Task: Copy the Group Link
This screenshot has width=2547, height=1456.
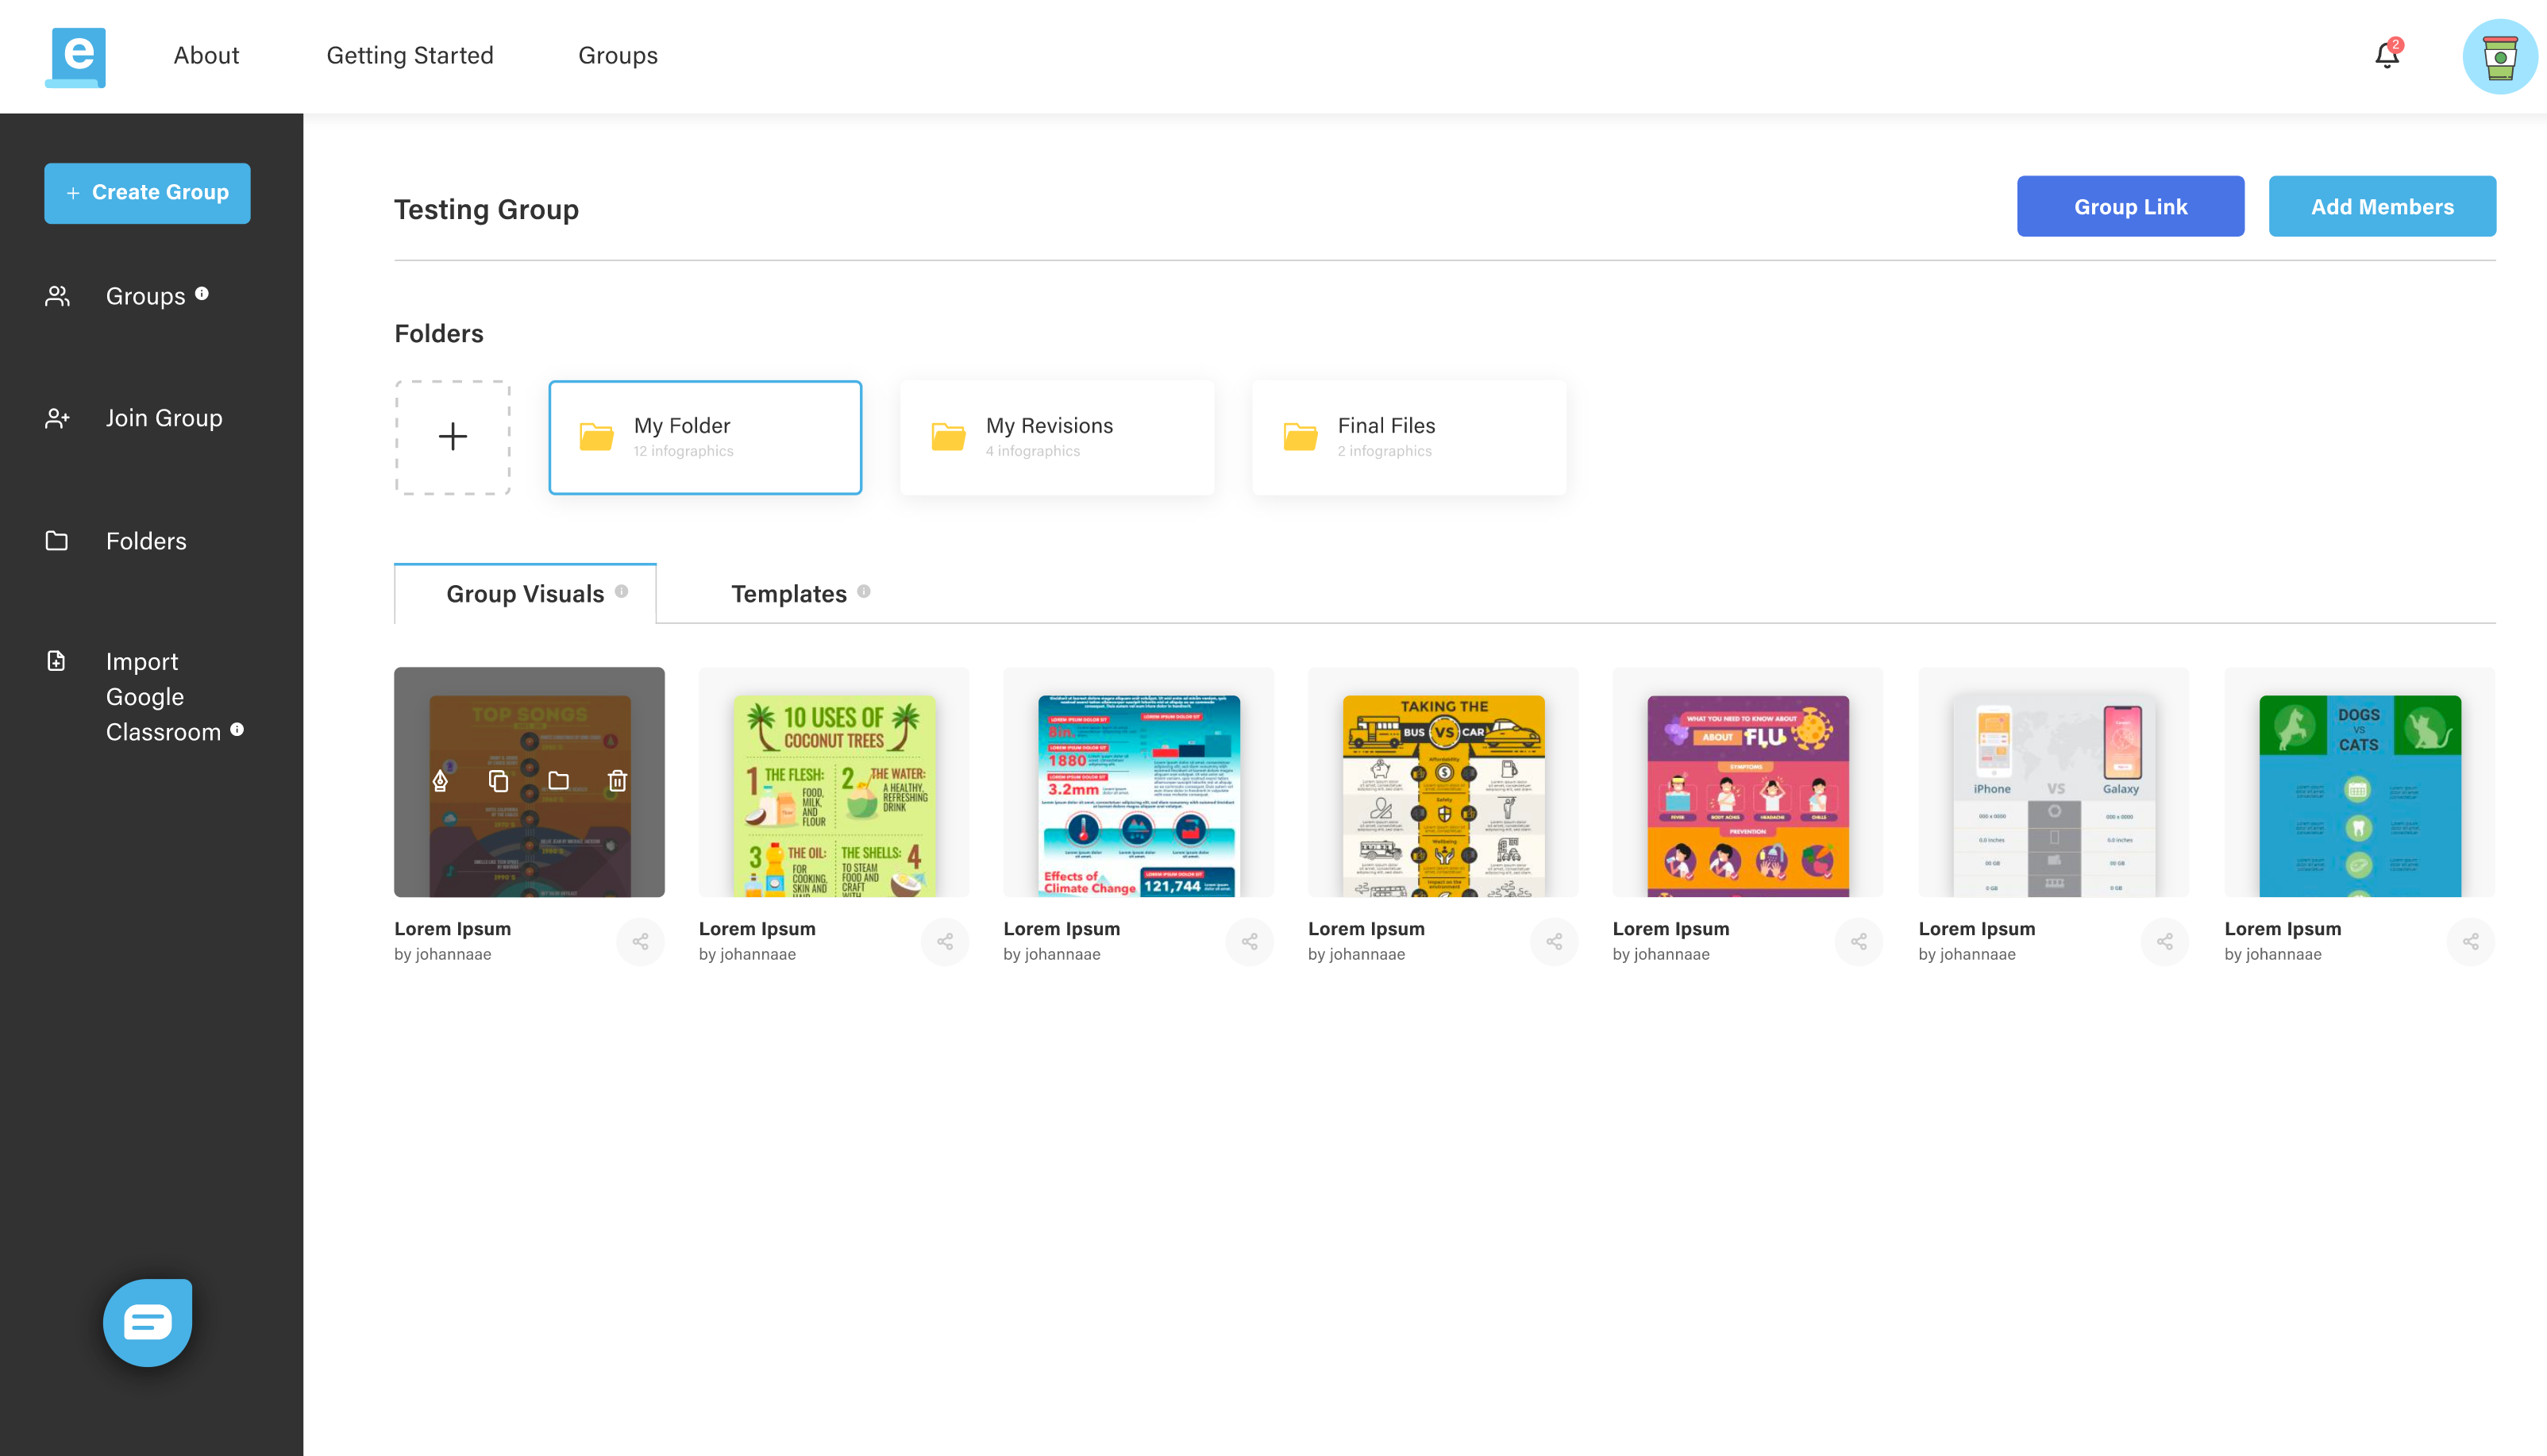Action: point(2130,206)
